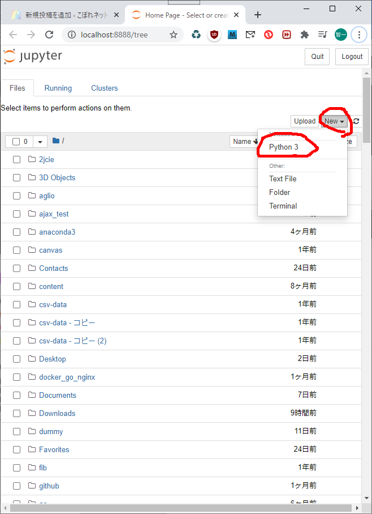Check the box beside Downloads folder
The image size is (372, 514).
click(x=16, y=414)
